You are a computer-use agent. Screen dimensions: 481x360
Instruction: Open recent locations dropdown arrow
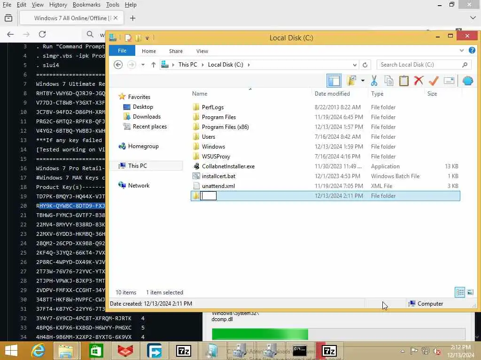coord(143,65)
